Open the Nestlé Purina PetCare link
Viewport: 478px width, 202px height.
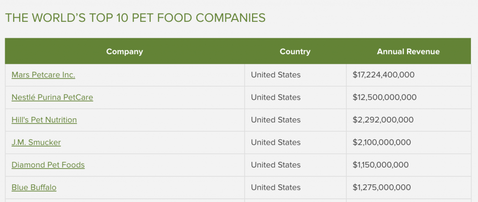coord(52,97)
